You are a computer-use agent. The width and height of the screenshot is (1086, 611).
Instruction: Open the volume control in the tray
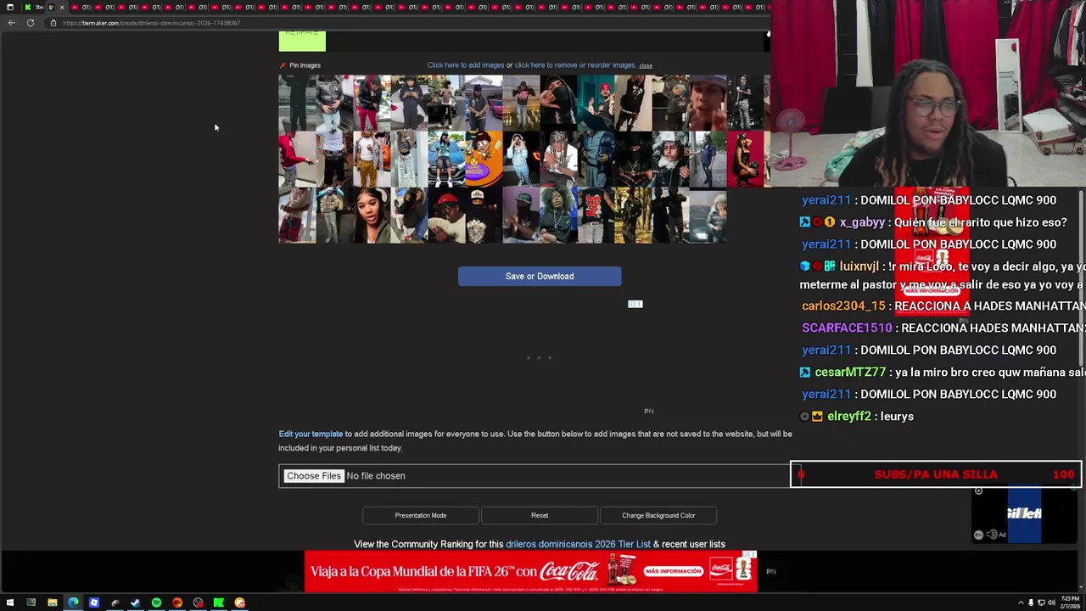click(1051, 603)
